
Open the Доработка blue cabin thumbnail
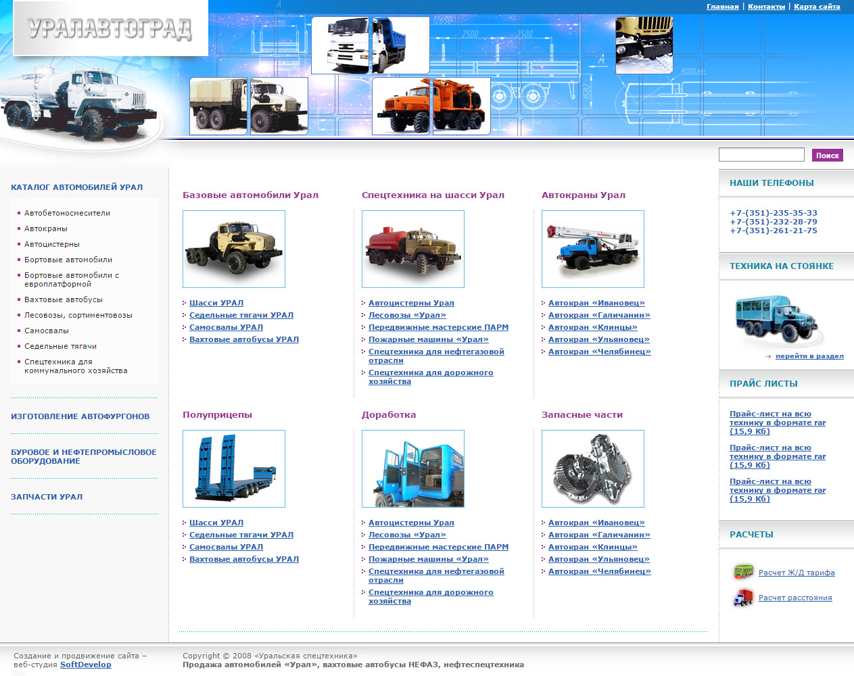click(x=413, y=468)
